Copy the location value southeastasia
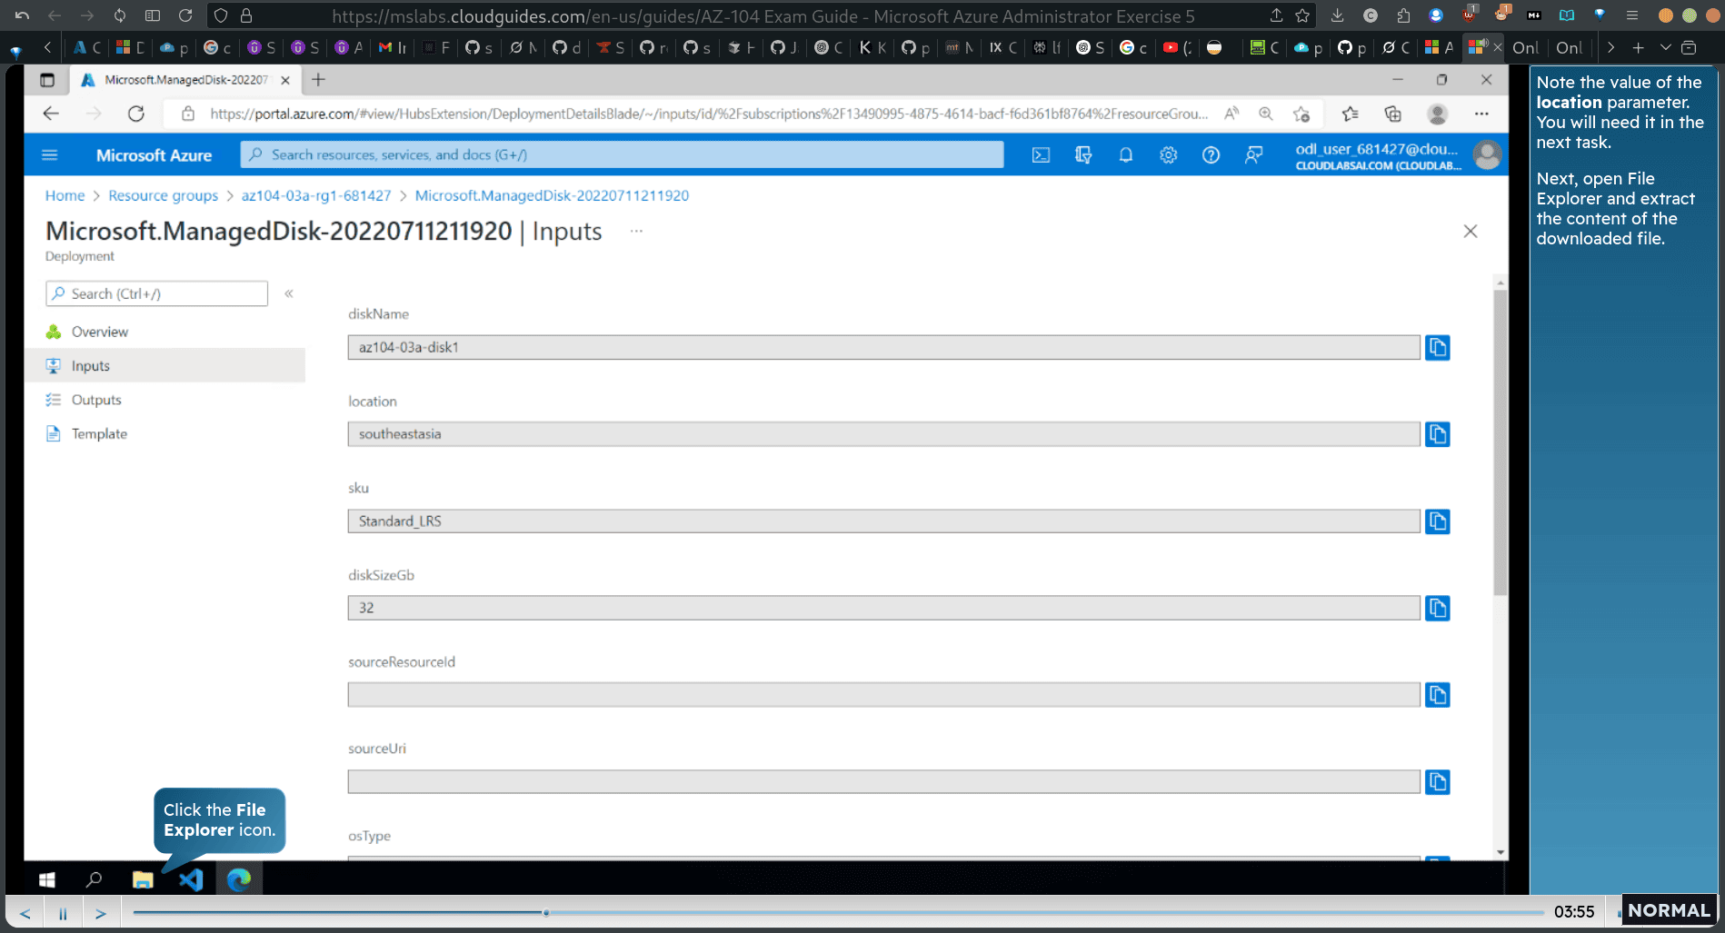This screenshot has height=933, width=1725. 1437,434
